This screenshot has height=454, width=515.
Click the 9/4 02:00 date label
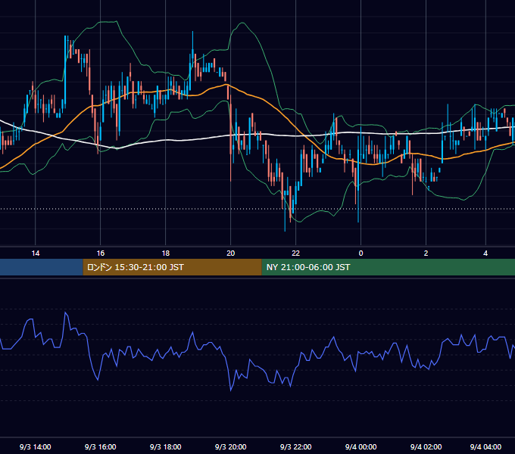pyautogui.click(x=426, y=446)
